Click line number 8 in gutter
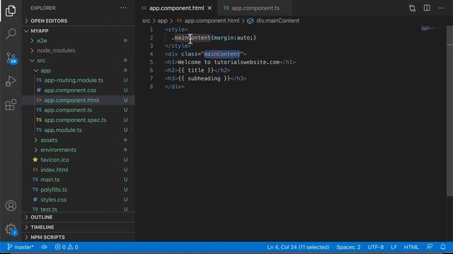The height and width of the screenshot is (254, 453). coord(151,87)
